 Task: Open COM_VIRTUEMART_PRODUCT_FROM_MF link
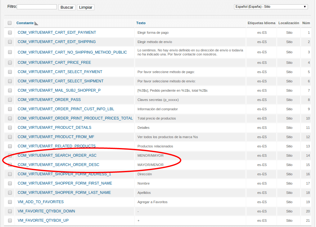pyautogui.click(x=56, y=137)
